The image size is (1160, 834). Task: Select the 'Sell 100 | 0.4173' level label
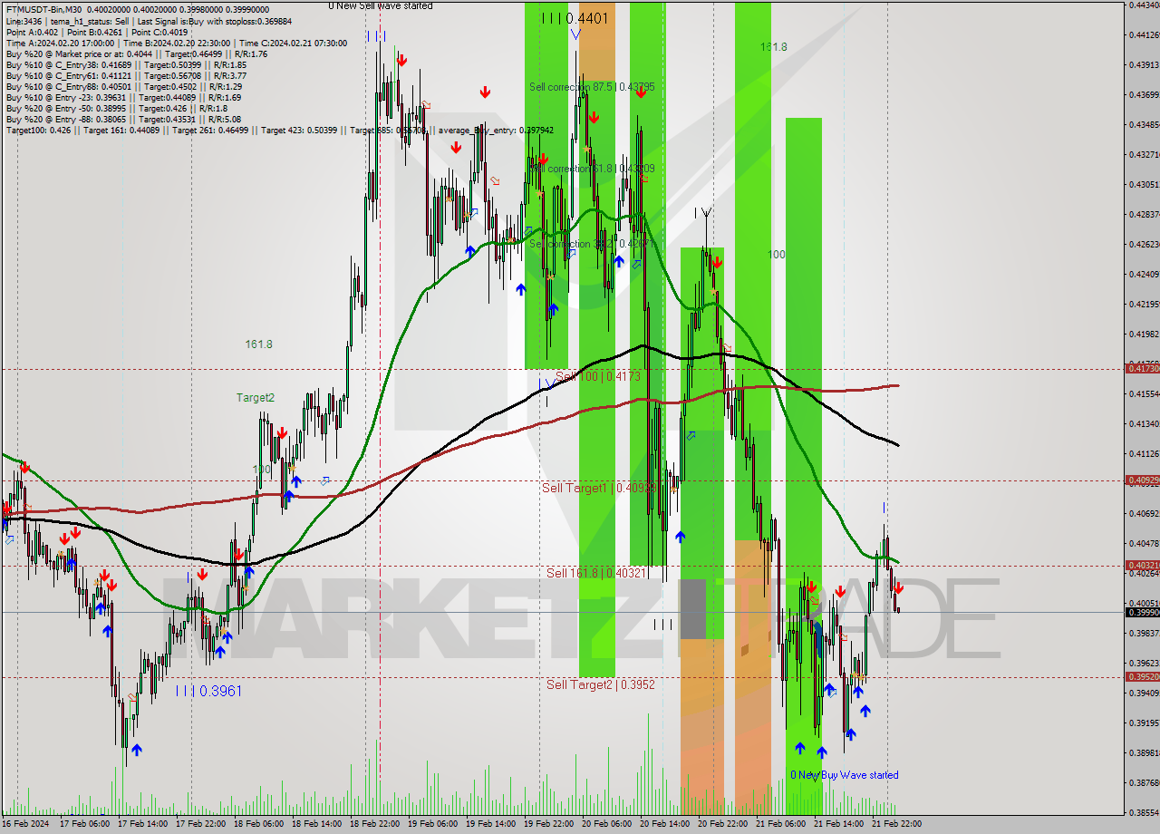pyautogui.click(x=598, y=375)
